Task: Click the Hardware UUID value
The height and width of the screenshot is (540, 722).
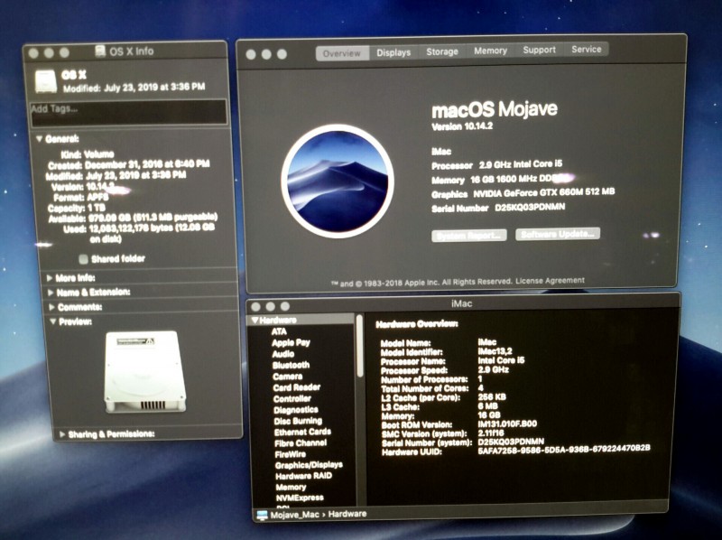Action: (x=563, y=448)
